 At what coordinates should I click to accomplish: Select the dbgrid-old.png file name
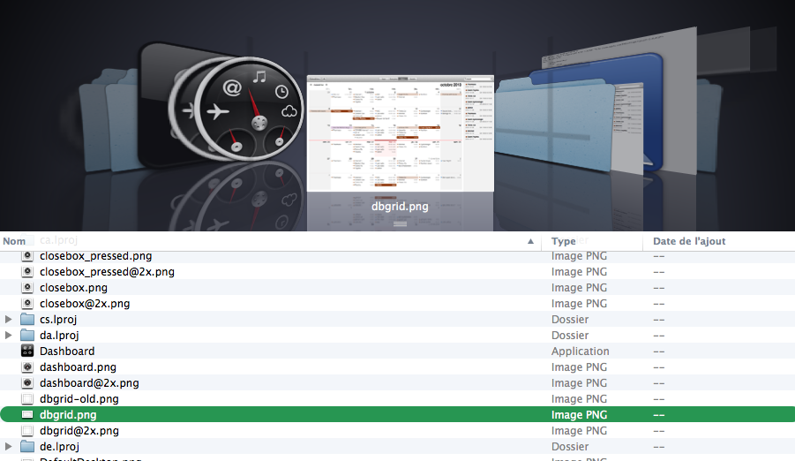[x=79, y=398]
